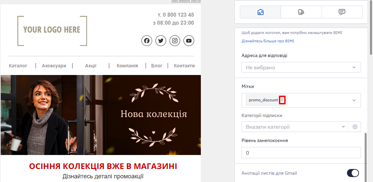Select the Нова колекція banner image
This screenshot has height=182, width=373.
pyautogui.click(x=101, y=115)
